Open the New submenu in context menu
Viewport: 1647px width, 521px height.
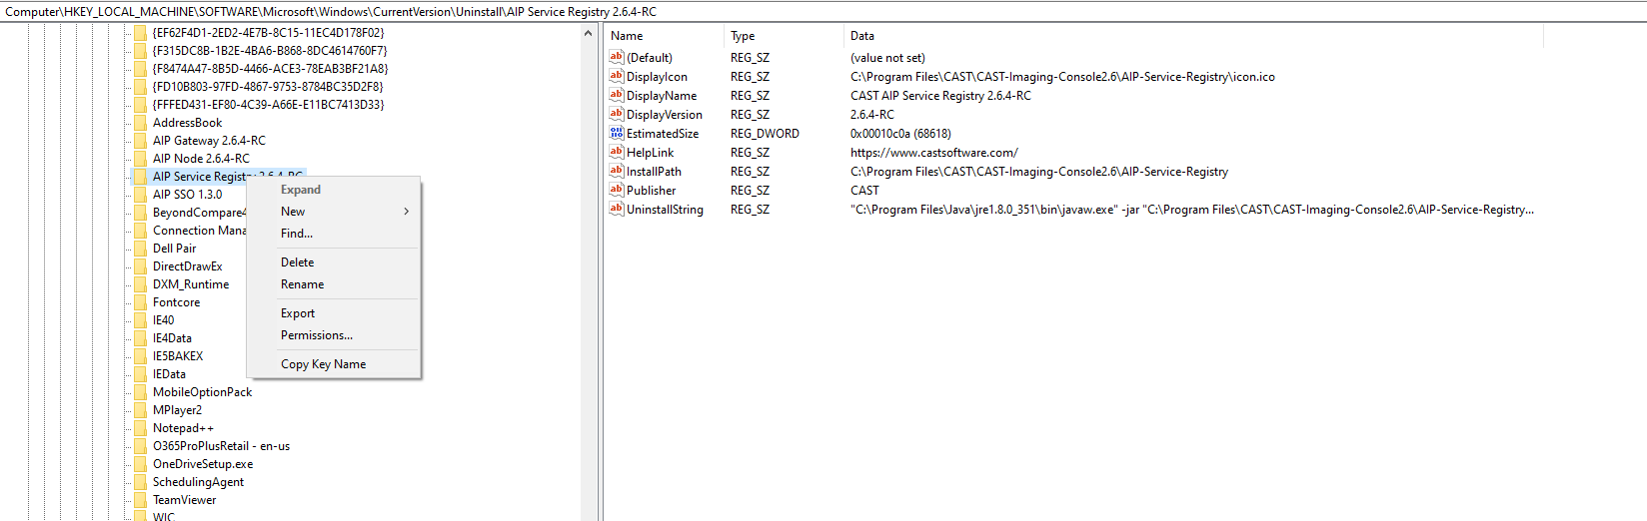coord(334,212)
